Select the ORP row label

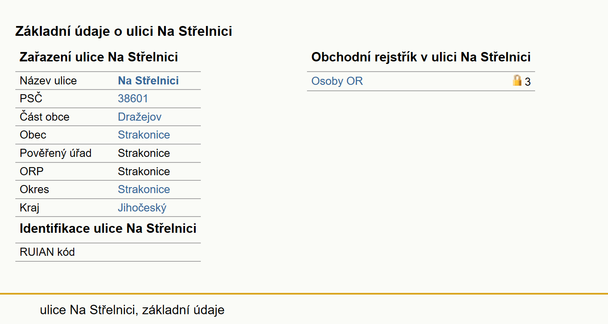pos(32,171)
